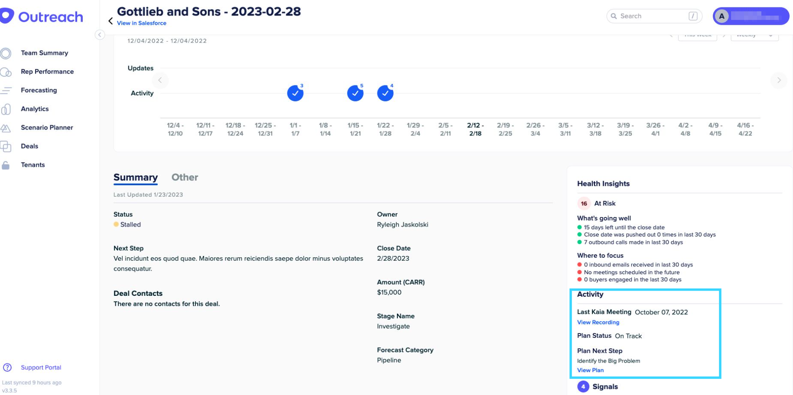
Task: Click the Scenario Planner sidebar icon
Action: coord(6,128)
